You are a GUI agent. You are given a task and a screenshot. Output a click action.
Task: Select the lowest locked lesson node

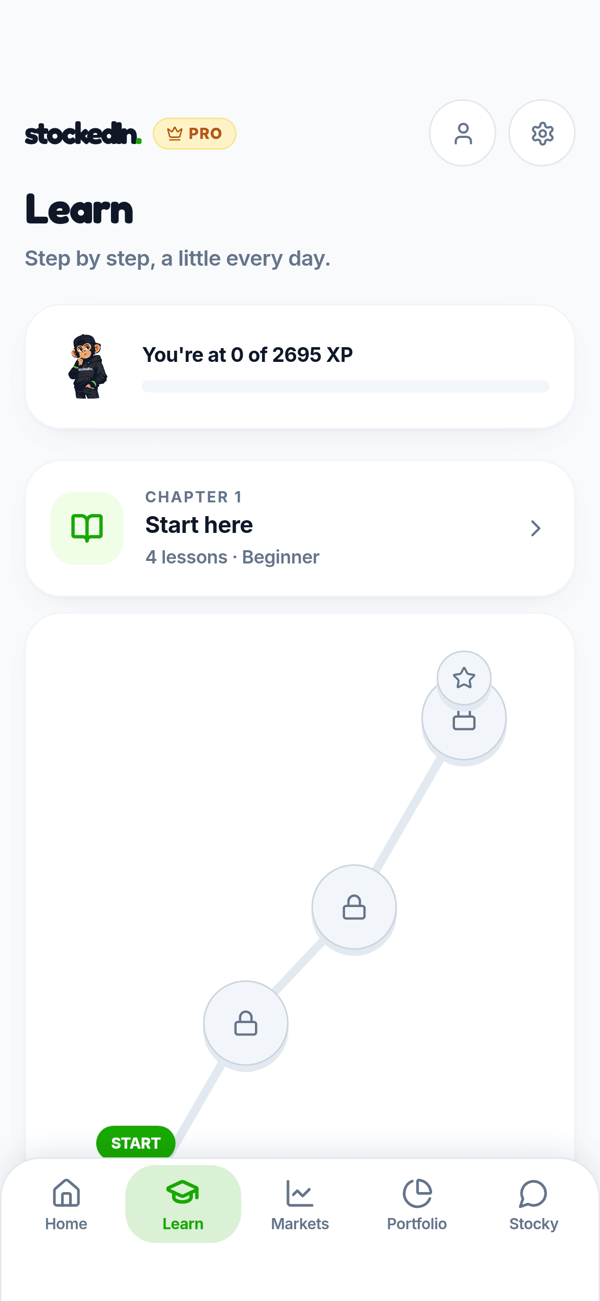[x=246, y=1023]
